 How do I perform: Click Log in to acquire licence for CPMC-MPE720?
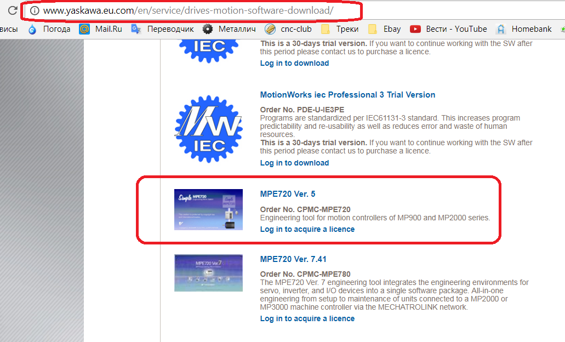(307, 229)
